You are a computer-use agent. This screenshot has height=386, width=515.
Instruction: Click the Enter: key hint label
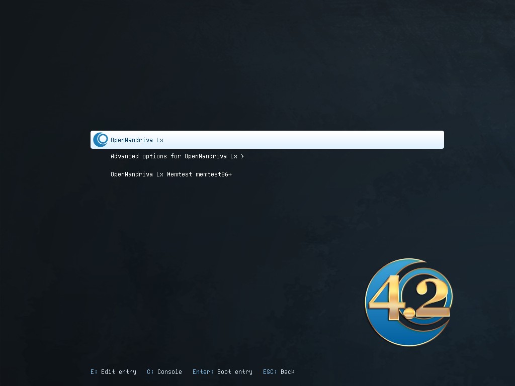pyautogui.click(x=203, y=372)
